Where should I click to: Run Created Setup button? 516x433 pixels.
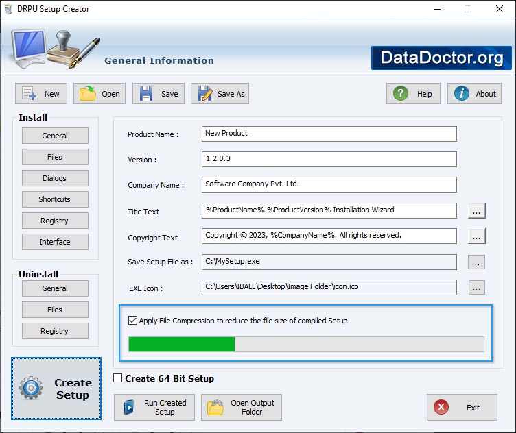coord(154,408)
